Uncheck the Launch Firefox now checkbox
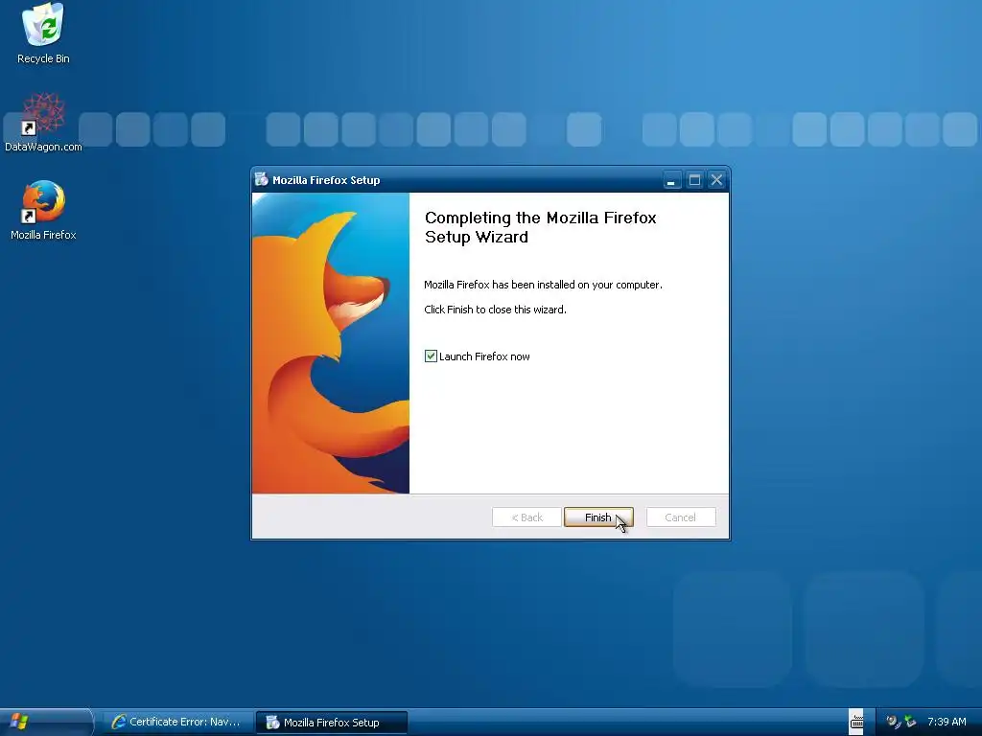 [431, 356]
